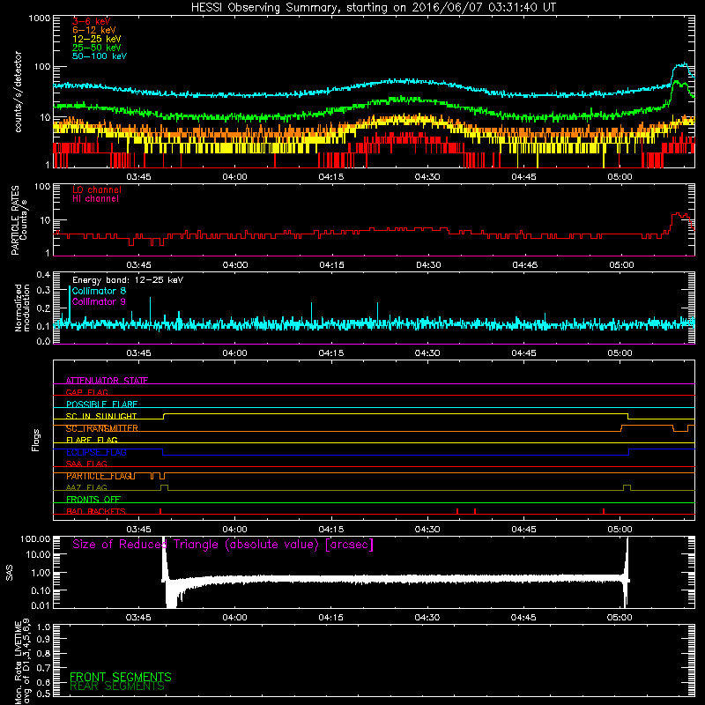The width and height of the screenshot is (705, 705).
Task: Click the SAS triangle spike at 05:00
Action: tap(627, 571)
